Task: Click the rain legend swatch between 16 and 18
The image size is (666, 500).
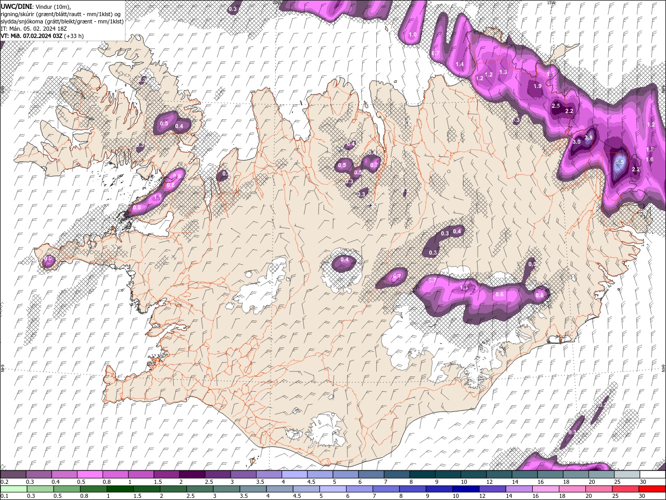Action: [546, 489]
